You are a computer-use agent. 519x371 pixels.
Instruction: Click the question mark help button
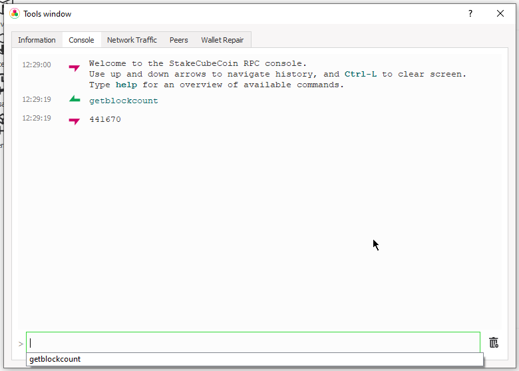(470, 13)
